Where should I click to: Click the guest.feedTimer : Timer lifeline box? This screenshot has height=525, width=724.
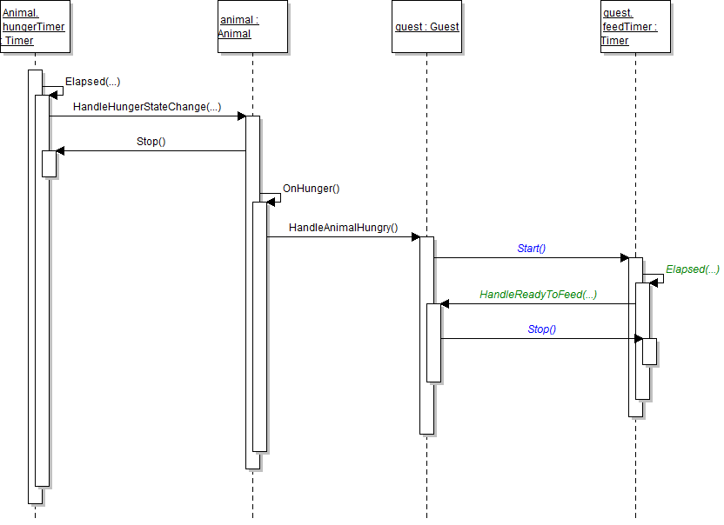click(635, 27)
